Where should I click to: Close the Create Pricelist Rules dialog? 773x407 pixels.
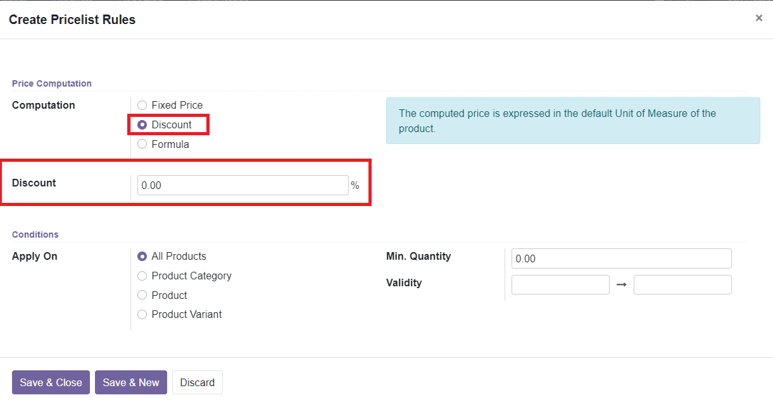click(x=758, y=18)
